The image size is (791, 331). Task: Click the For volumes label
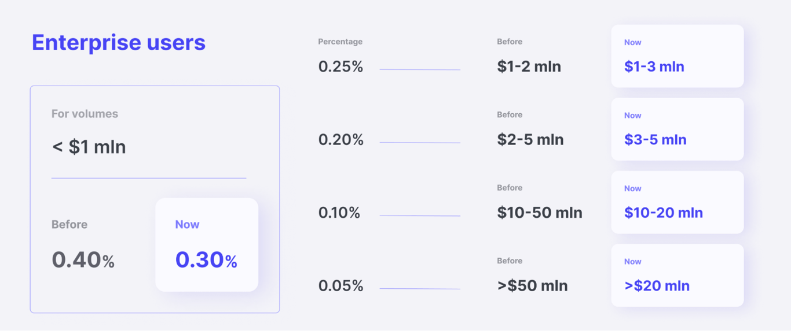[x=85, y=114]
